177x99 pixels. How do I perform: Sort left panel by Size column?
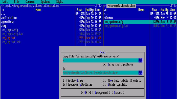coord(79,10)
